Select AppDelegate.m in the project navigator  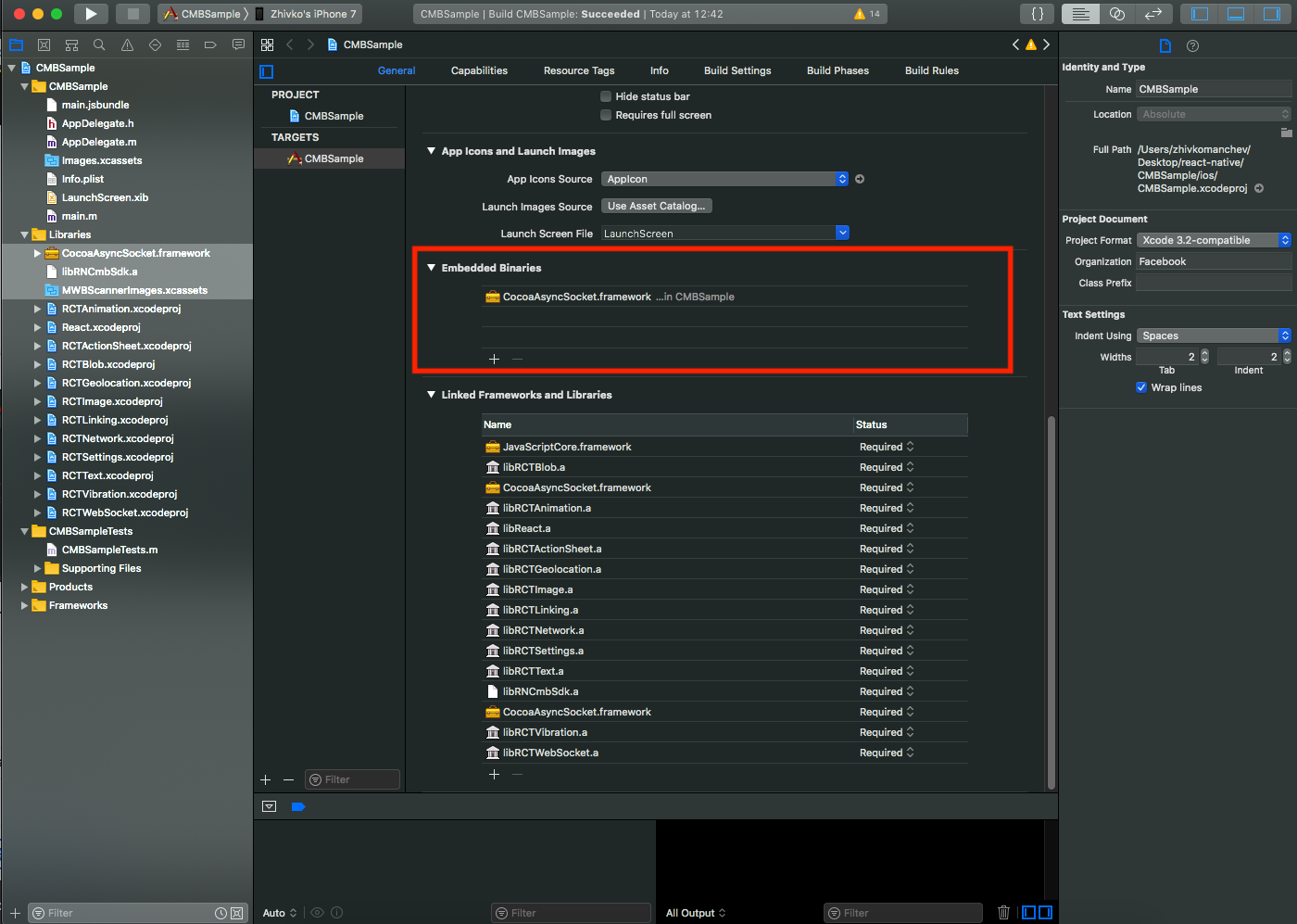click(x=98, y=142)
